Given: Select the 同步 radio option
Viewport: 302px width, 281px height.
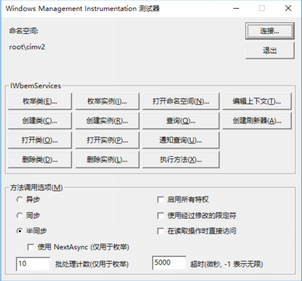Looking at the screenshot, I should pos(19,215).
